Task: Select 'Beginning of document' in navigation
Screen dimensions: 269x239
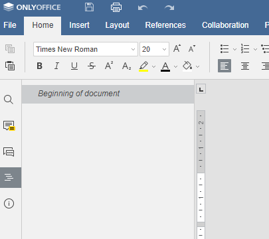Action: [108, 94]
